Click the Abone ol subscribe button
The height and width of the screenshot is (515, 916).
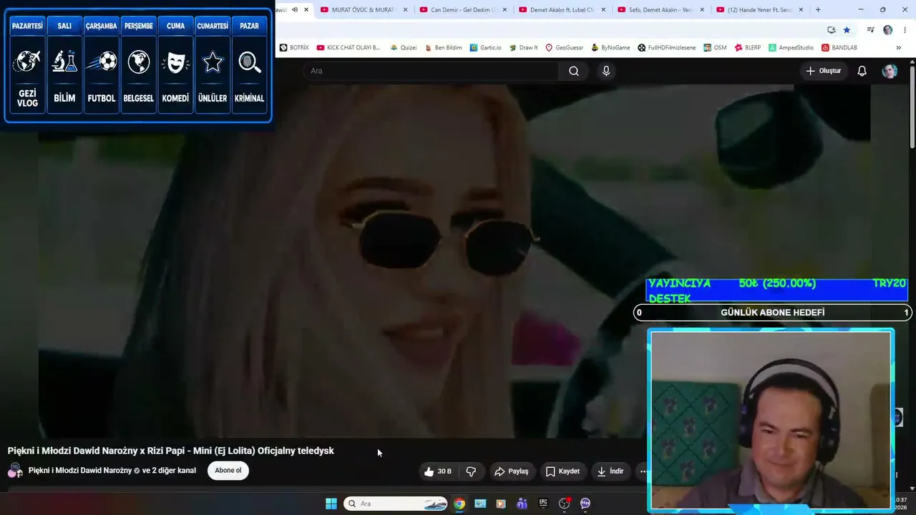tap(228, 471)
